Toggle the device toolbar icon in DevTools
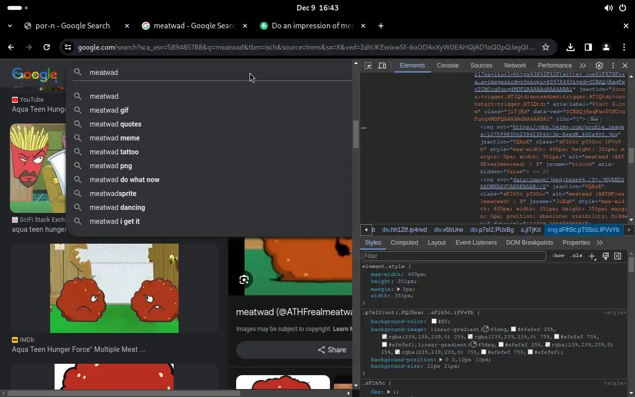The width and height of the screenshot is (635, 397). 382,66
